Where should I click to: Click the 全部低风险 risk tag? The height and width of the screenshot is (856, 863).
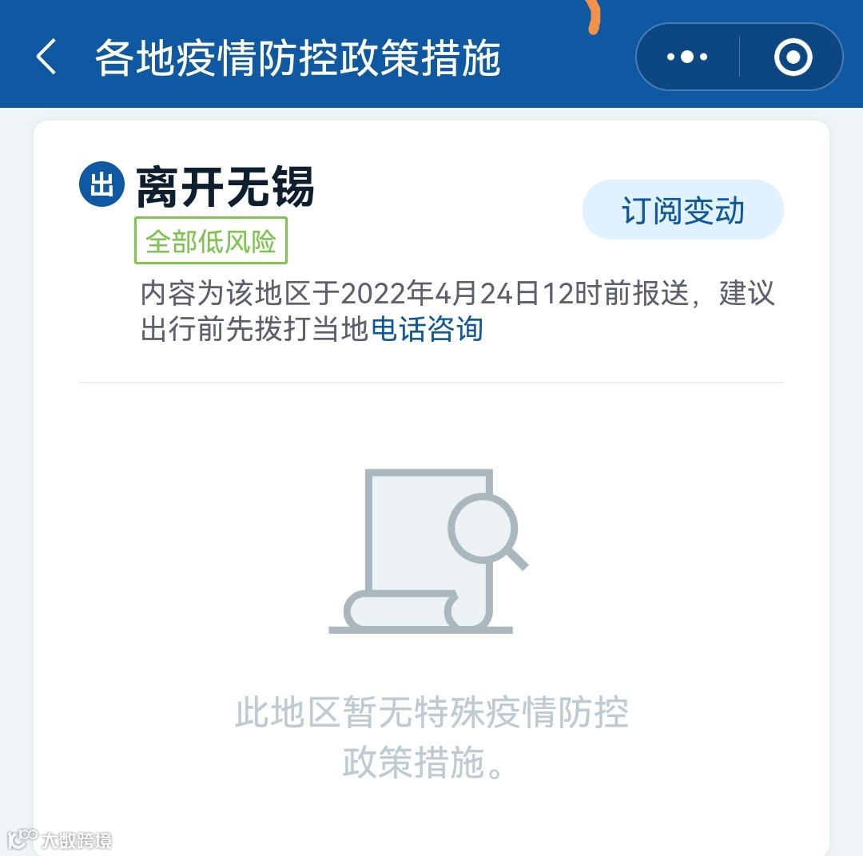pos(211,240)
